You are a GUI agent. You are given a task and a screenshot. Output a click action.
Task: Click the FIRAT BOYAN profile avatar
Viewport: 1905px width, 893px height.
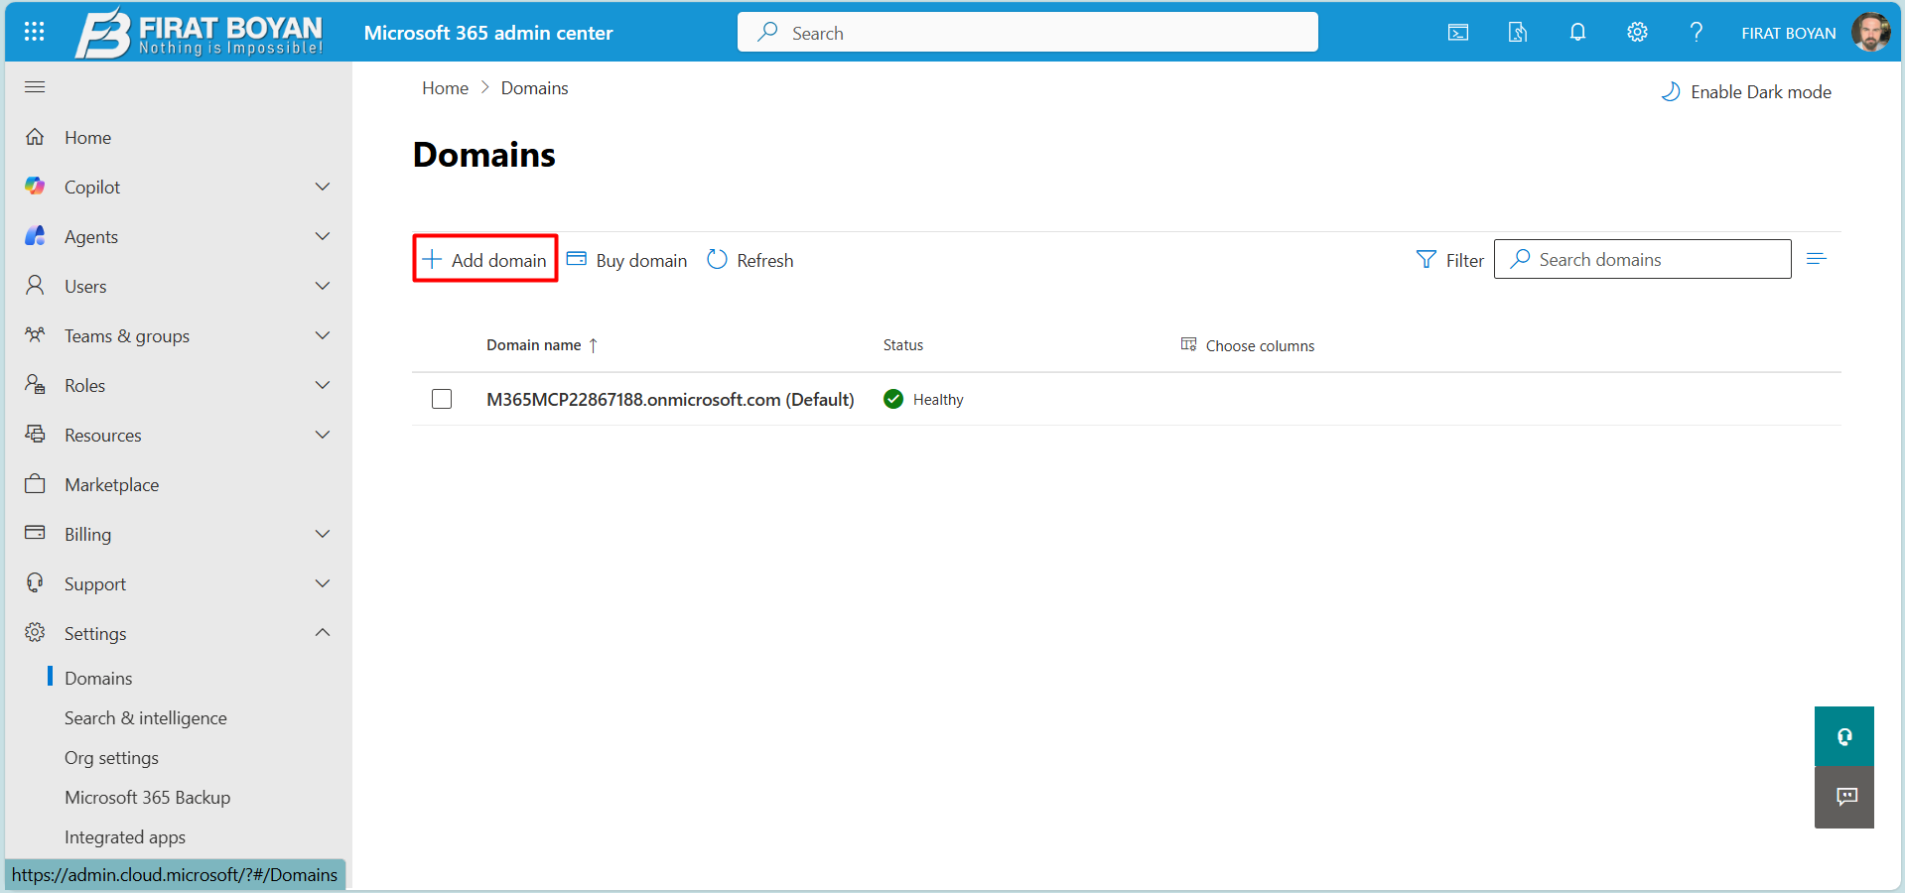pyautogui.click(x=1870, y=31)
